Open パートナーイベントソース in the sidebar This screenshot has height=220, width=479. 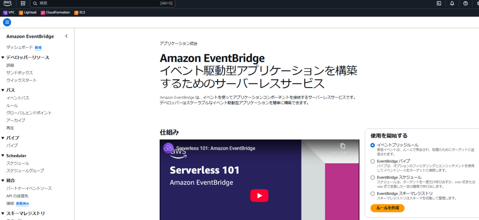point(29,188)
